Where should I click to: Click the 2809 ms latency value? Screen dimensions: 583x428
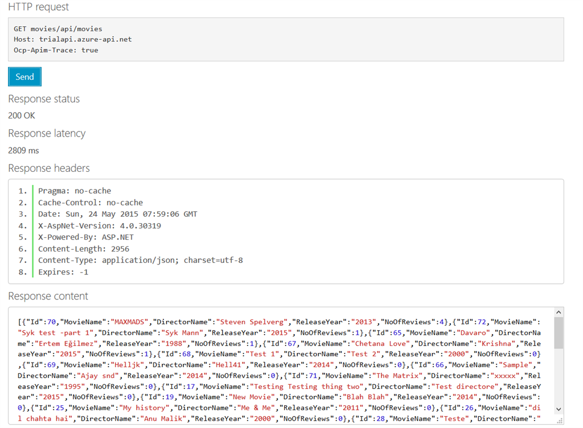[x=23, y=151]
